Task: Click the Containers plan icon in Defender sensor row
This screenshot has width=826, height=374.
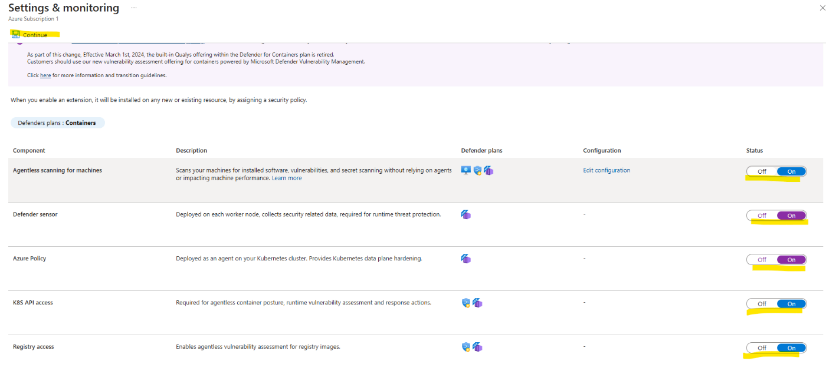Action: tap(466, 214)
